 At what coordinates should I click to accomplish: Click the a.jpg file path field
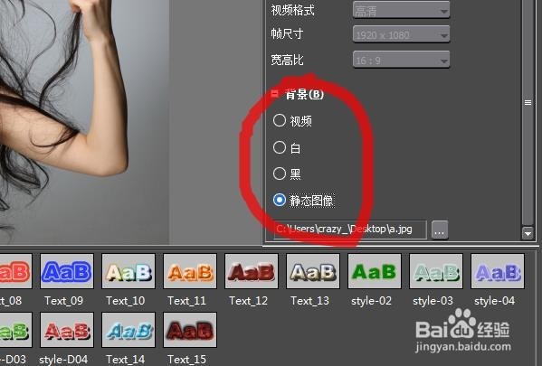tap(350, 230)
